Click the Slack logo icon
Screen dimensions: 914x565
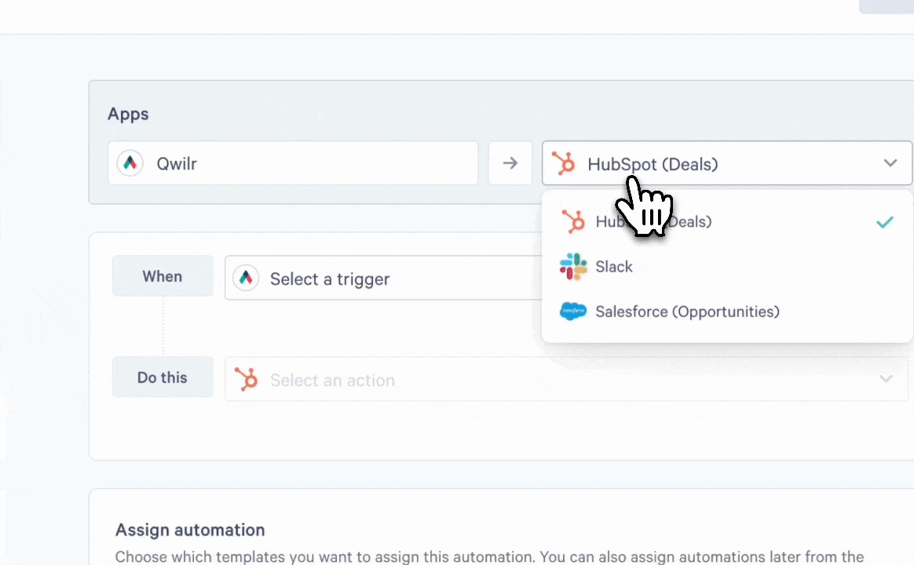click(x=573, y=267)
